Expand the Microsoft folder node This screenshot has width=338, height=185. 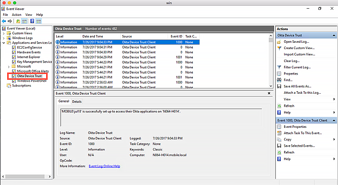click(9, 66)
